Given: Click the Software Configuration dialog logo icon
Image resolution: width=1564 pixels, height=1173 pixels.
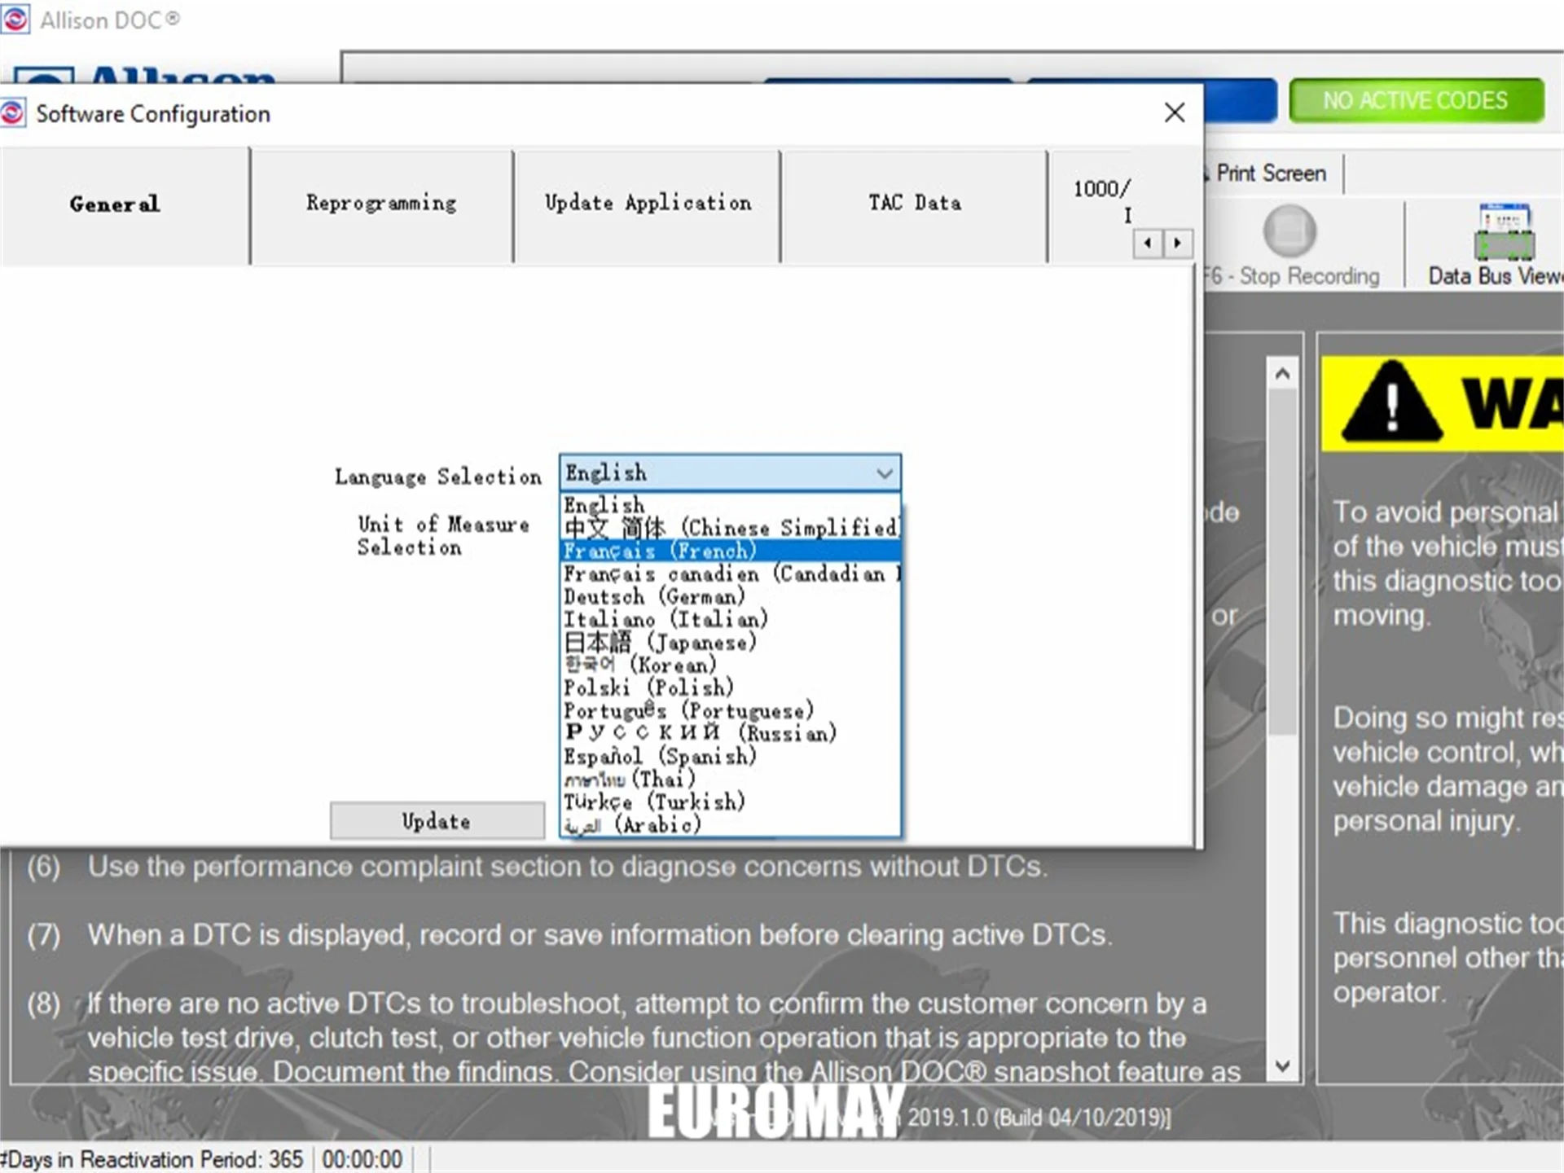Looking at the screenshot, I should [13, 113].
